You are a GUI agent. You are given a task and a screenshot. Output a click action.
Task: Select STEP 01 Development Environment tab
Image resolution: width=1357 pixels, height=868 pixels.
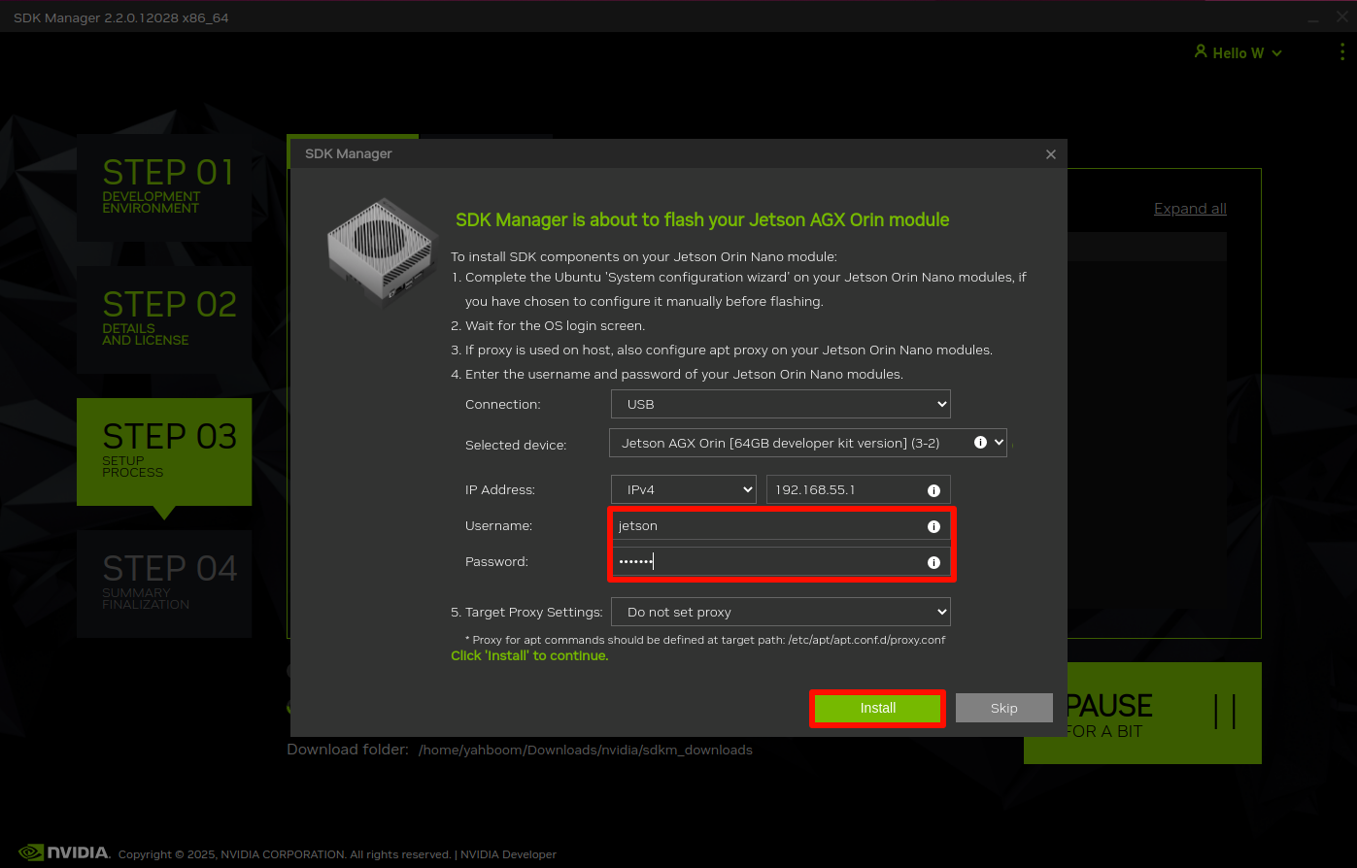tap(164, 187)
